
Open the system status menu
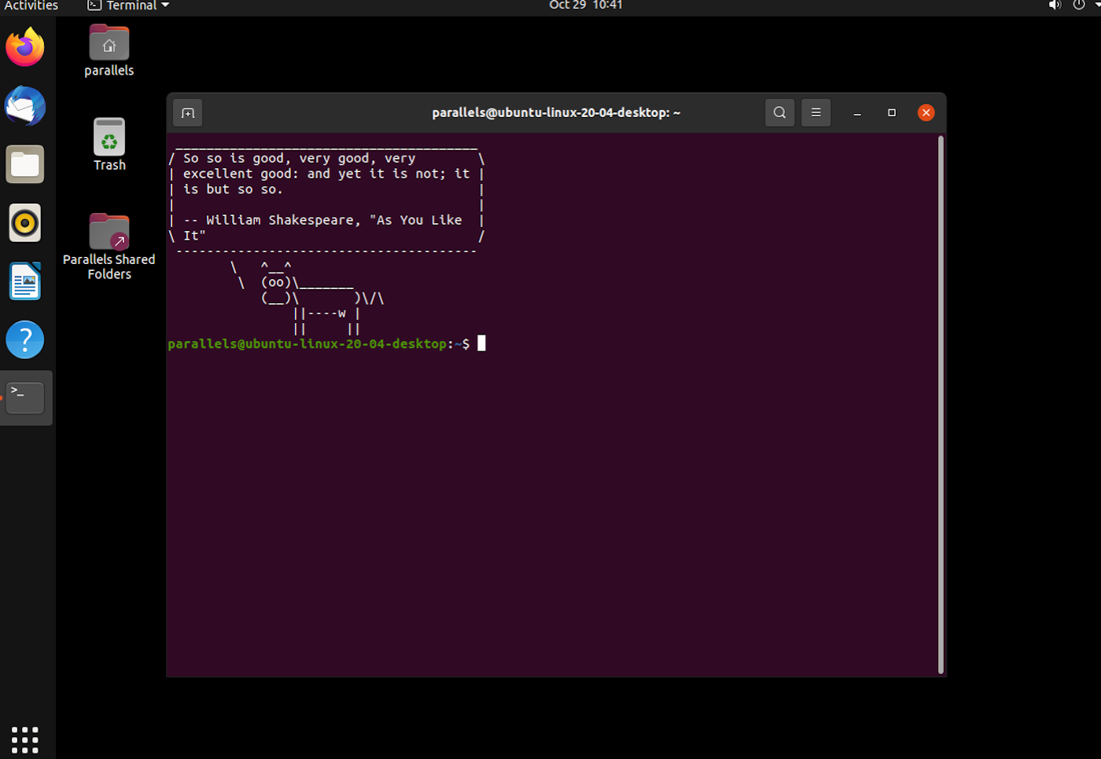(x=1085, y=5)
